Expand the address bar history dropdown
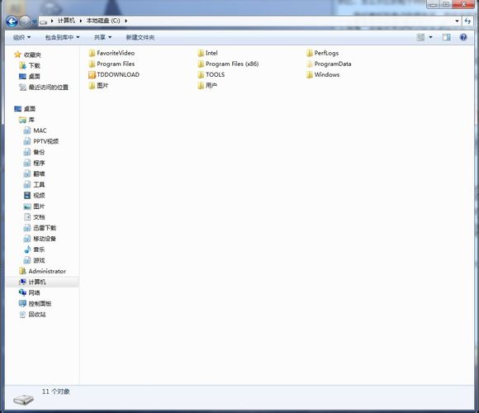The image size is (479, 413). click(457, 21)
